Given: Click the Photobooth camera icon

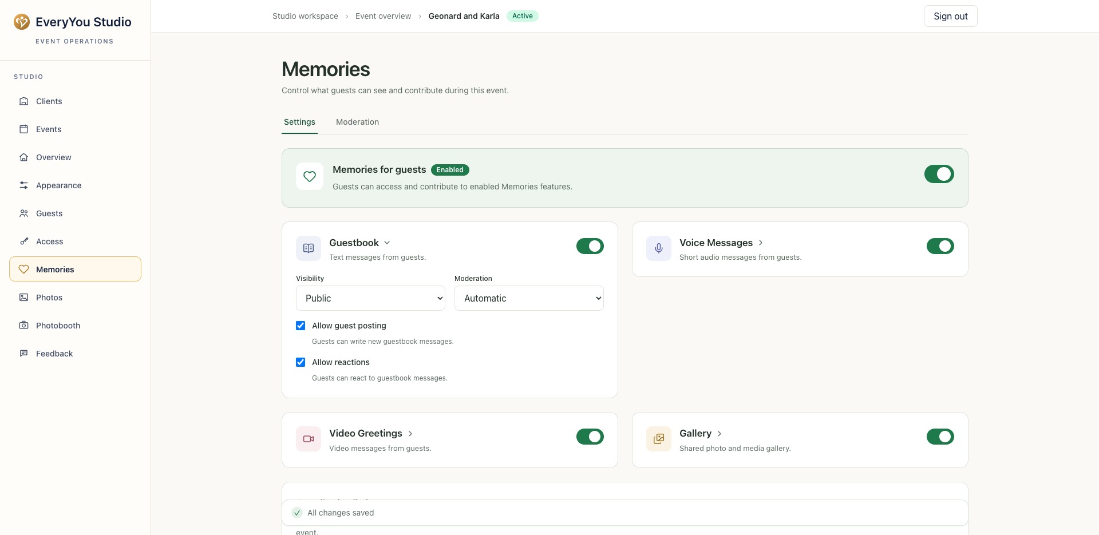Looking at the screenshot, I should point(24,326).
